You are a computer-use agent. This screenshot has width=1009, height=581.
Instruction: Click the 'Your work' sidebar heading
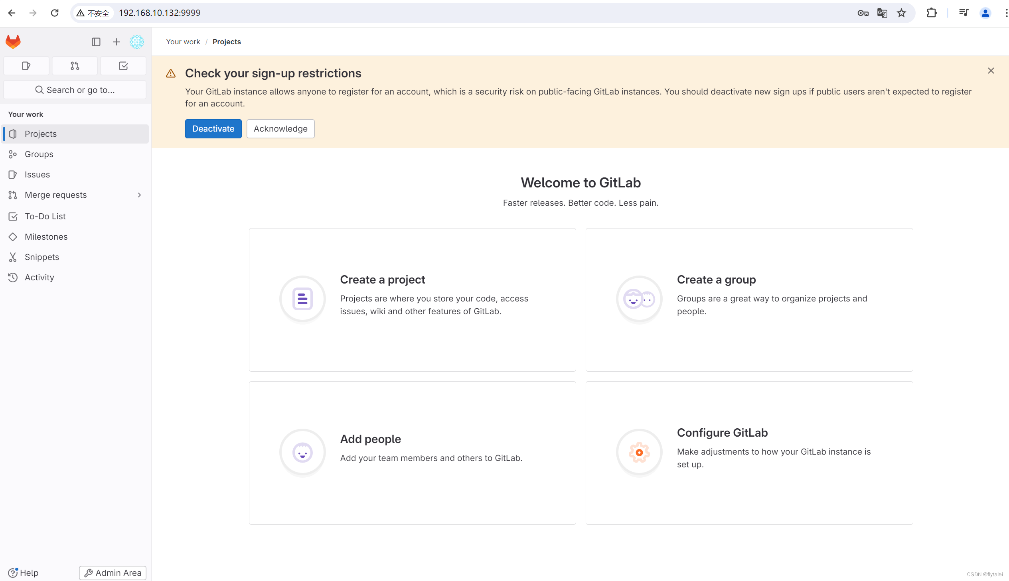[26, 114]
